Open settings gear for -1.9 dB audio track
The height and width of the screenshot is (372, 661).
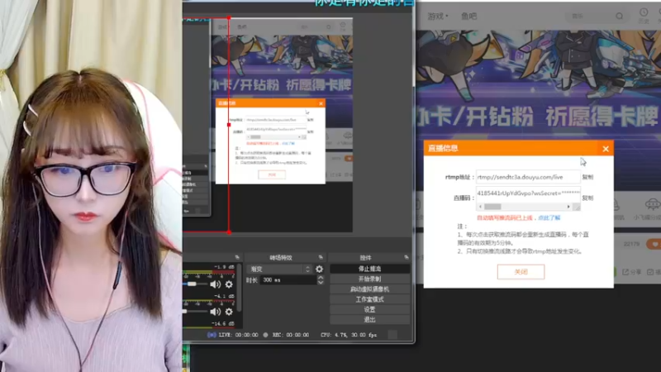(229, 284)
